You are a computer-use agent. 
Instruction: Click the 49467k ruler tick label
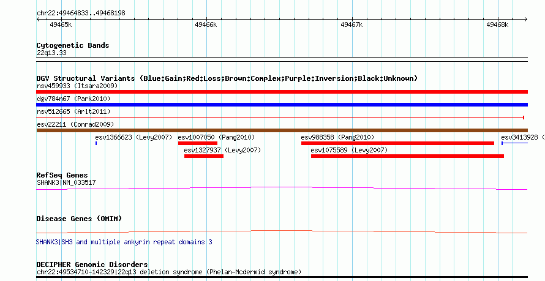click(x=351, y=24)
